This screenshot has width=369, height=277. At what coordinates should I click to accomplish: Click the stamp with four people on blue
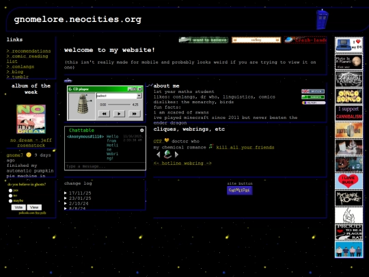pyautogui.click(x=348, y=250)
